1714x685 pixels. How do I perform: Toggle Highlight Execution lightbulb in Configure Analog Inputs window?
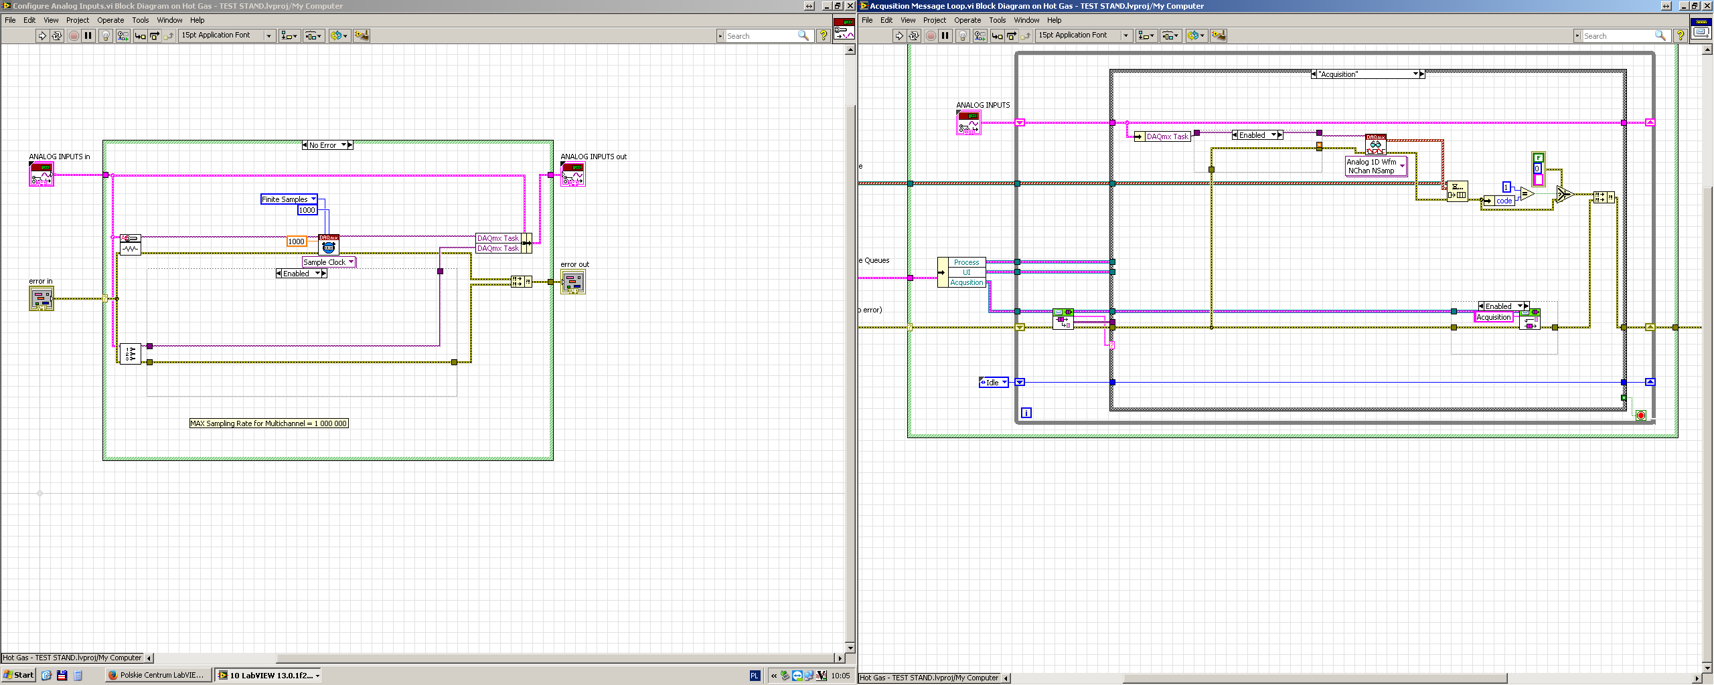pos(106,35)
